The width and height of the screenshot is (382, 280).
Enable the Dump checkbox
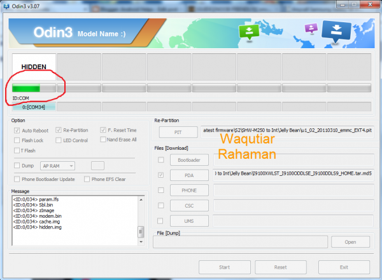[17, 166]
